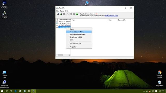Open the Help menu in TransMac

tap(67, 11)
